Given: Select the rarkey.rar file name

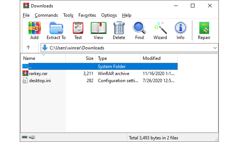Looking at the screenshot, I should click(x=38, y=74).
